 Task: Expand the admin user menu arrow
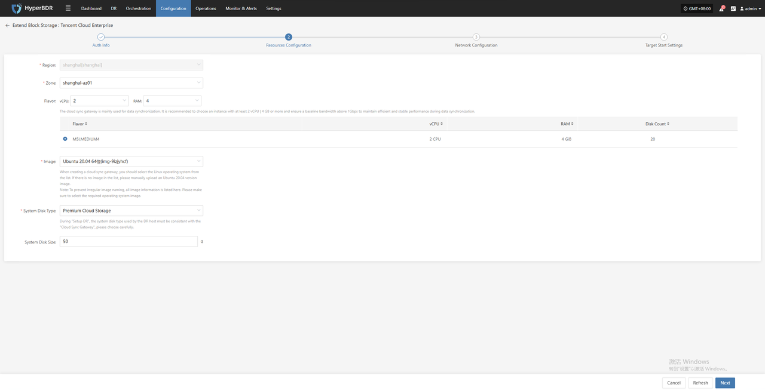point(759,9)
